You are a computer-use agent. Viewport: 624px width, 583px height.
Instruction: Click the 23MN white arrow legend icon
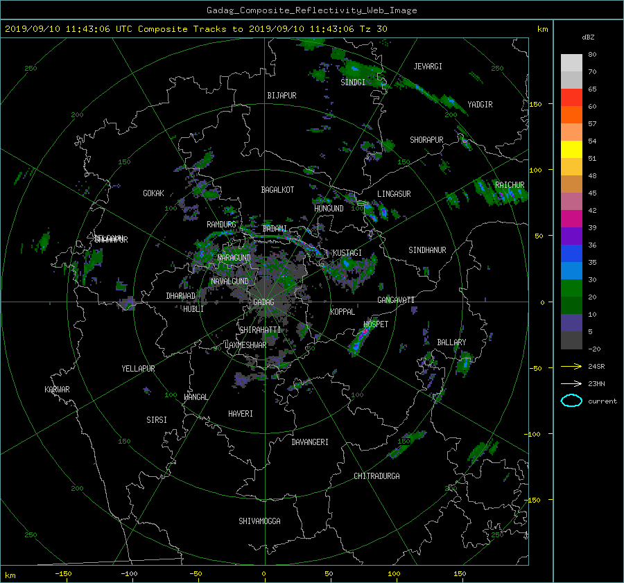(571, 383)
